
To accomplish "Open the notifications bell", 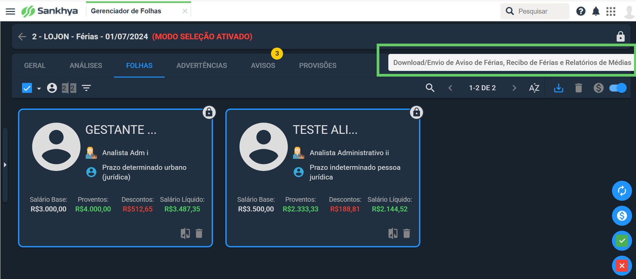I will tap(596, 11).
